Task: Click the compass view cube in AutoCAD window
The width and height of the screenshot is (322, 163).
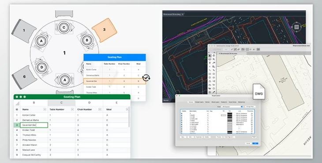Action: point(296,27)
